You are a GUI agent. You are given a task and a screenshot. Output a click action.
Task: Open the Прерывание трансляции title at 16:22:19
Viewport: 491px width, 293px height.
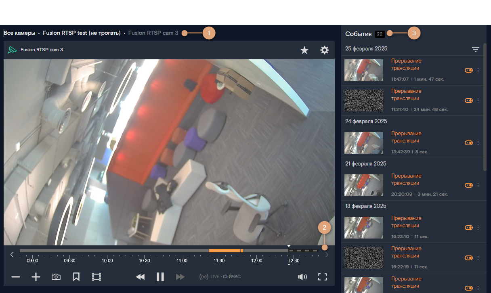coord(406,252)
